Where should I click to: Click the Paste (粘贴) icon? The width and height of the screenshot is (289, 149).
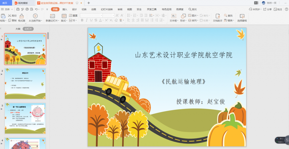point(3,16)
